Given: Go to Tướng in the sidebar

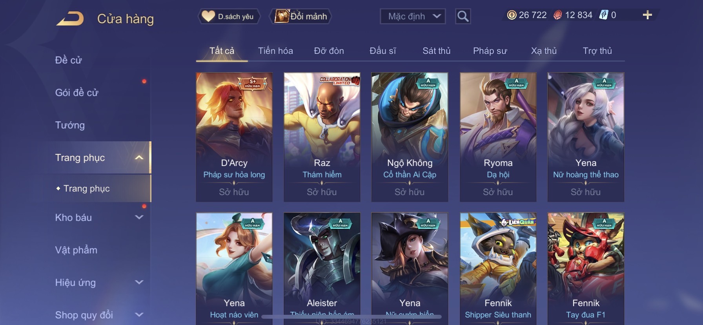Looking at the screenshot, I should click(70, 125).
